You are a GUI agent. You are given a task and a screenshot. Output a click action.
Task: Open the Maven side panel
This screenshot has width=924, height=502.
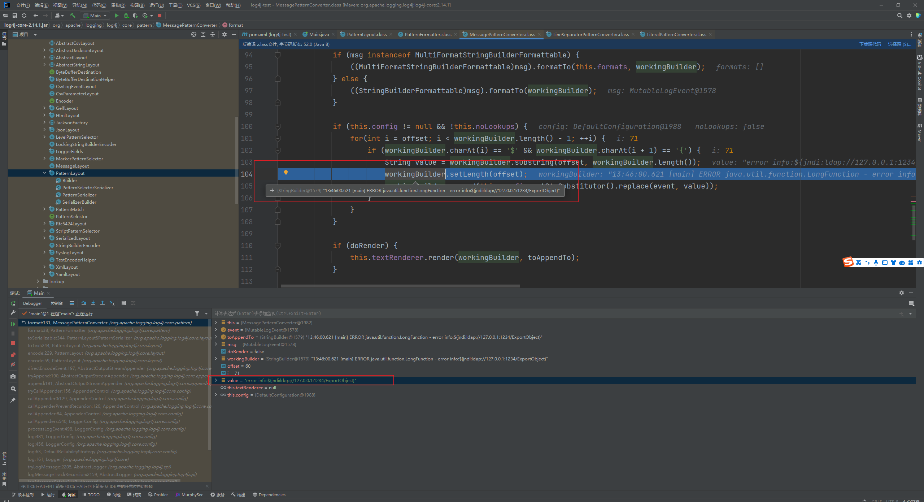pos(919,133)
